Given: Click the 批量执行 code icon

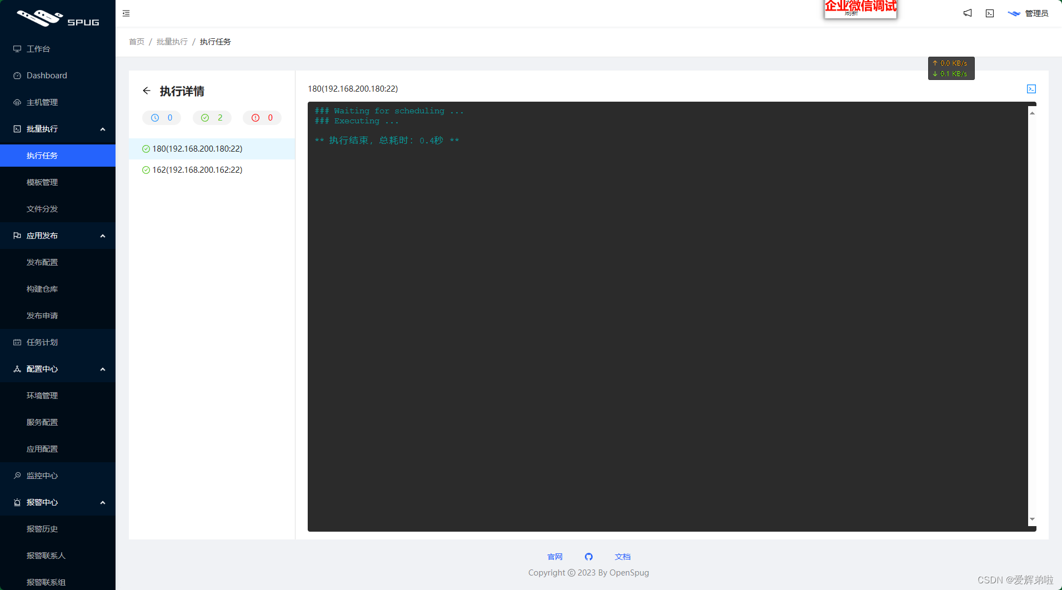Looking at the screenshot, I should click(17, 129).
